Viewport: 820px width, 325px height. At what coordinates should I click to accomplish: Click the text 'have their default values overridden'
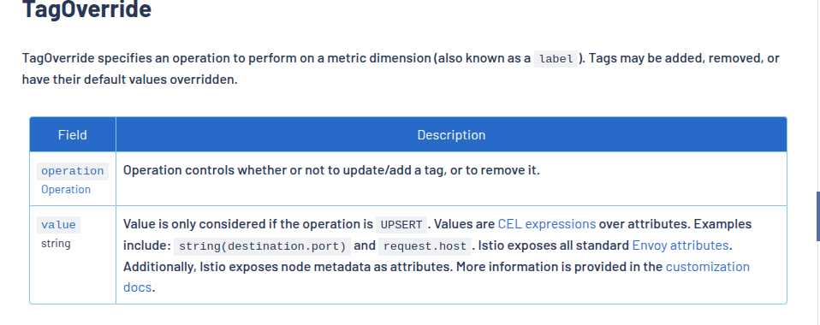[130, 80]
